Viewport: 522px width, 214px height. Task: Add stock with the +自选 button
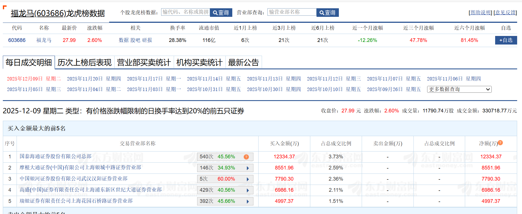click(506, 40)
